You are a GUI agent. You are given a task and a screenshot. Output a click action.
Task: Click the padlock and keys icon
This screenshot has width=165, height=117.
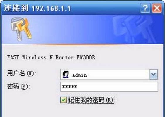tap(21, 29)
